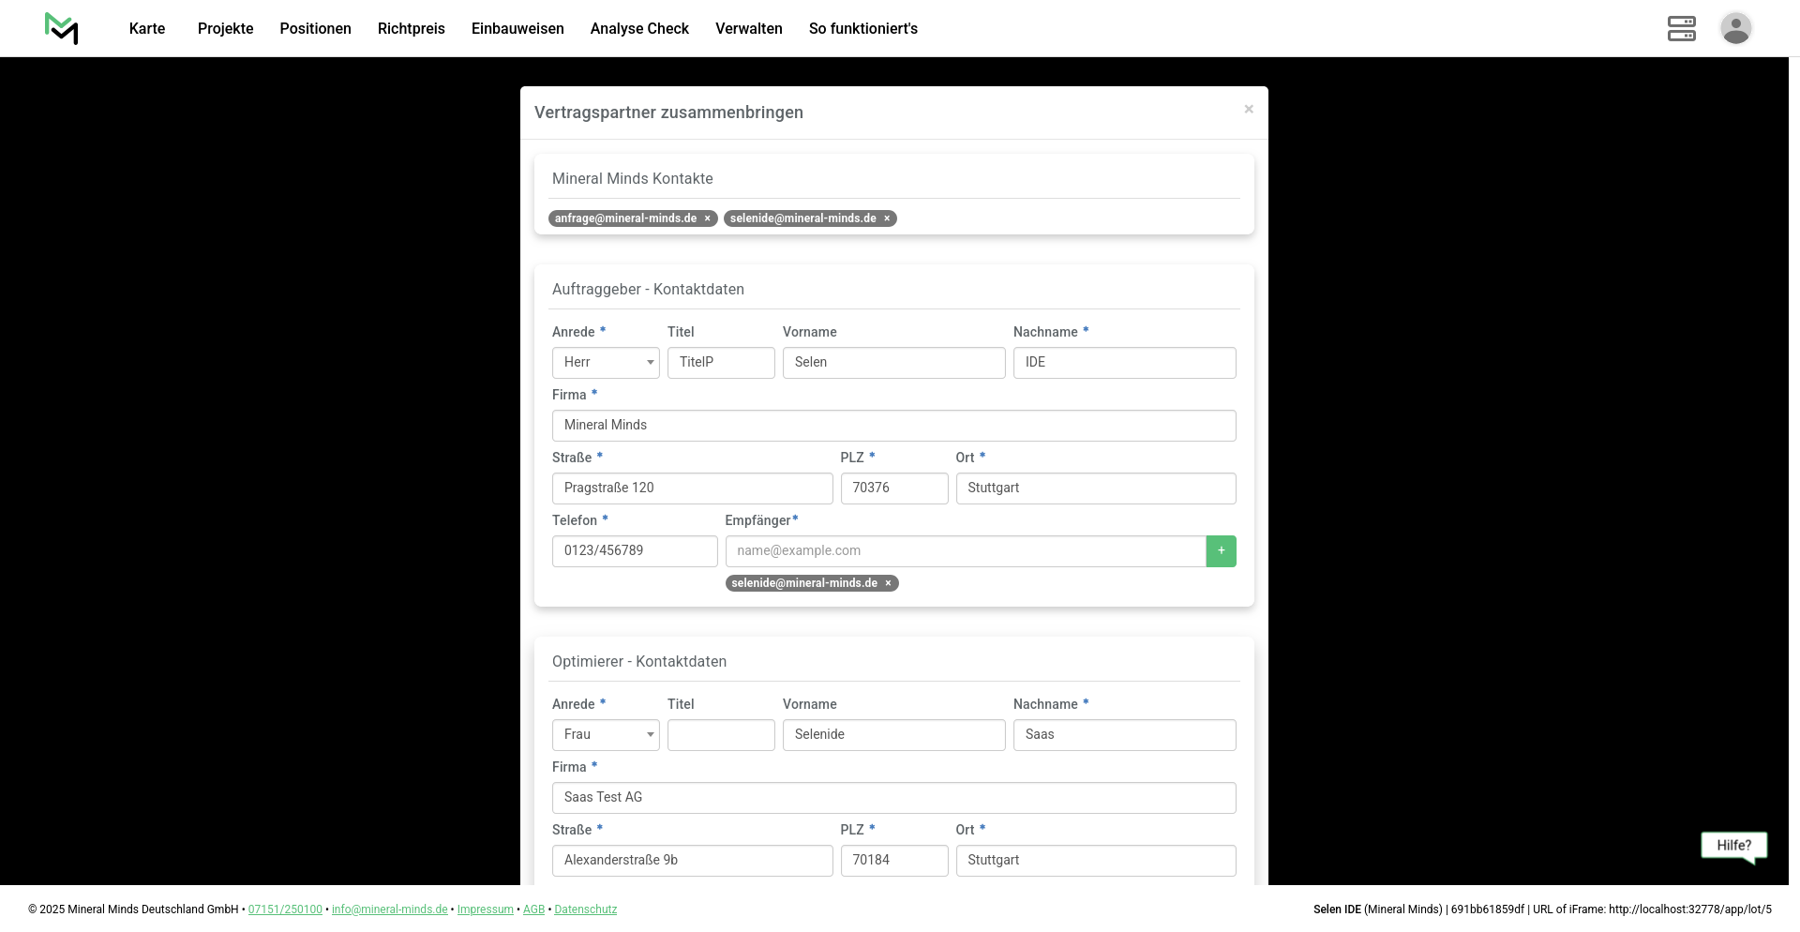Click the Mineral Minds logo
Image resolution: width=1800 pixels, height=932 pixels.
[62, 28]
